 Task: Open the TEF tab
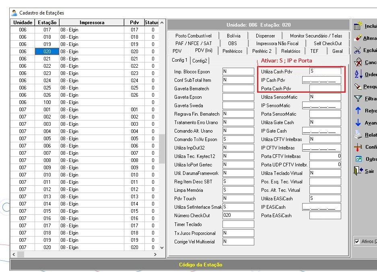click(x=314, y=51)
